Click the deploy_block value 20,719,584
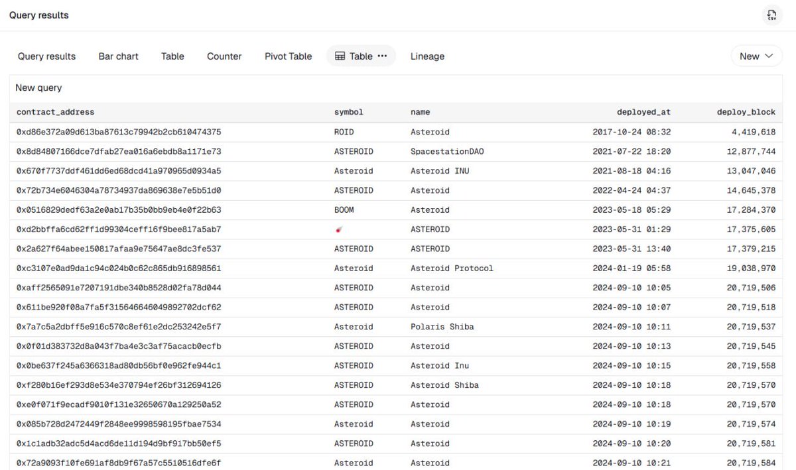This screenshot has width=796, height=470. pos(751,463)
